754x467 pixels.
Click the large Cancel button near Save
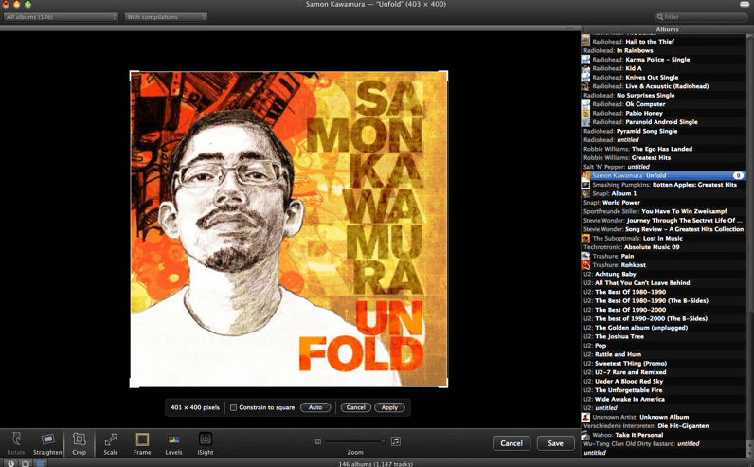(512, 443)
